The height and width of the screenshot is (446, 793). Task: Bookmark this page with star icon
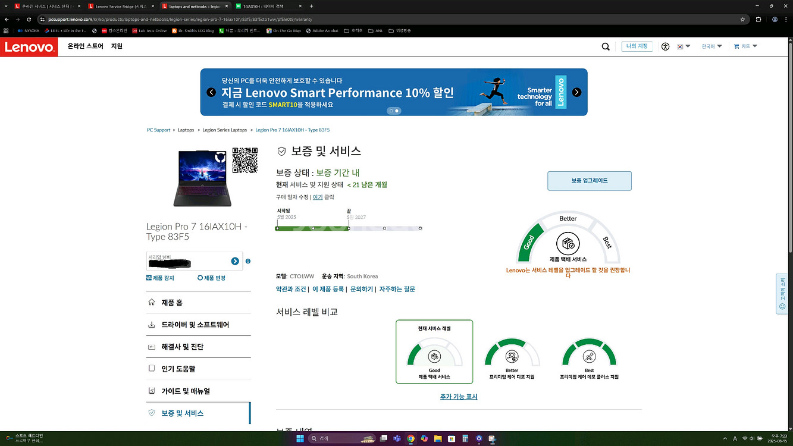point(742,19)
